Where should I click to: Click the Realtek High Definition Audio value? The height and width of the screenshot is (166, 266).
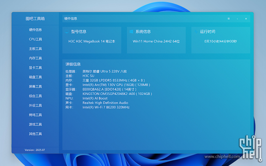coord(105,103)
